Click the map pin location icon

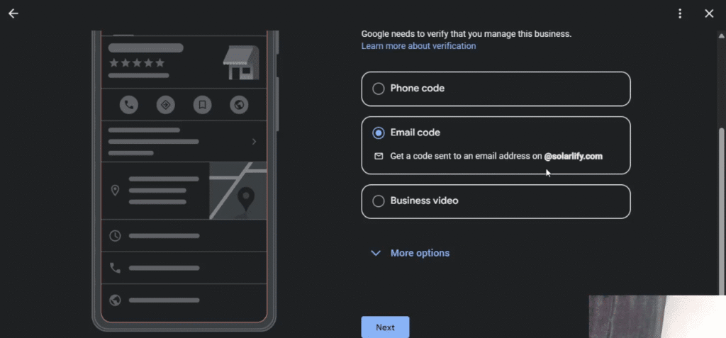click(115, 191)
